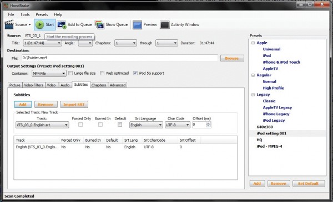This screenshot has height=202, width=333.
Task: Select the HQ preset
Action: click(259, 140)
